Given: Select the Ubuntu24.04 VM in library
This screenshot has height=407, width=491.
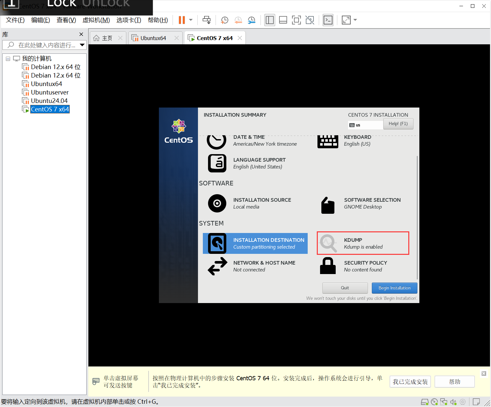Looking at the screenshot, I should coord(45,101).
